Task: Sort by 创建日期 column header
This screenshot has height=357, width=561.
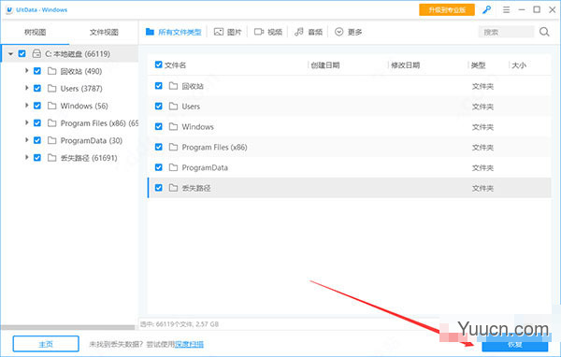Action: pyautogui.click(x=325, y=65)
